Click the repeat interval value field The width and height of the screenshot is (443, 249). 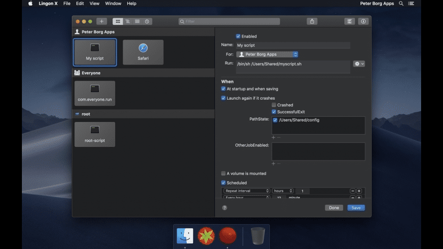point(302,191)
